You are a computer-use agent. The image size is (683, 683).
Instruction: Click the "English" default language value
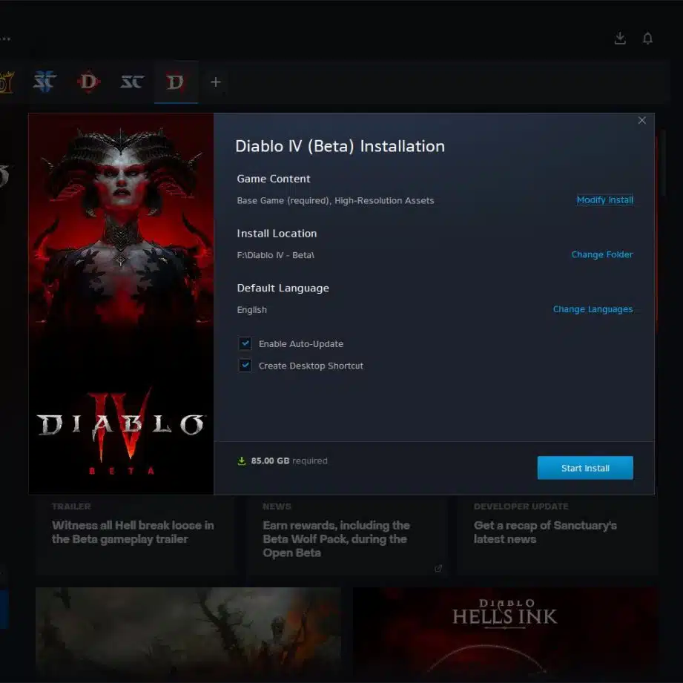pos(252,310)
